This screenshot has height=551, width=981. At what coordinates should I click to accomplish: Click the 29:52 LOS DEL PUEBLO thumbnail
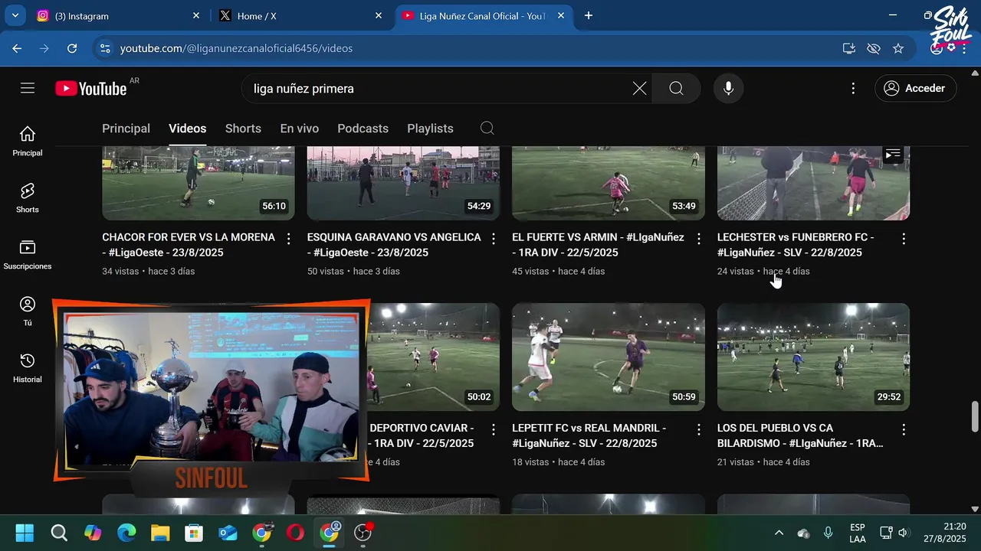pyautogui.click(x=813, y=357)
